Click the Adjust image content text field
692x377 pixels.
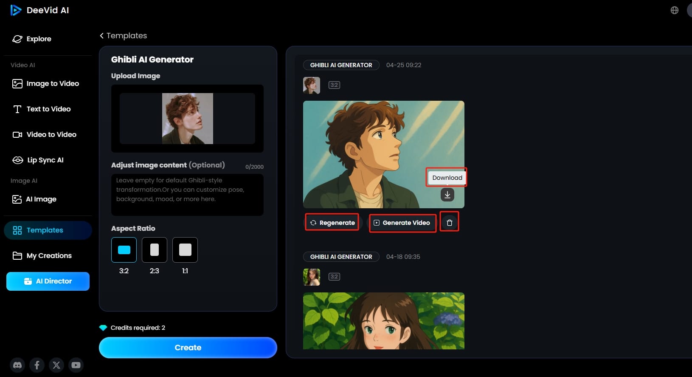[187, 195]
